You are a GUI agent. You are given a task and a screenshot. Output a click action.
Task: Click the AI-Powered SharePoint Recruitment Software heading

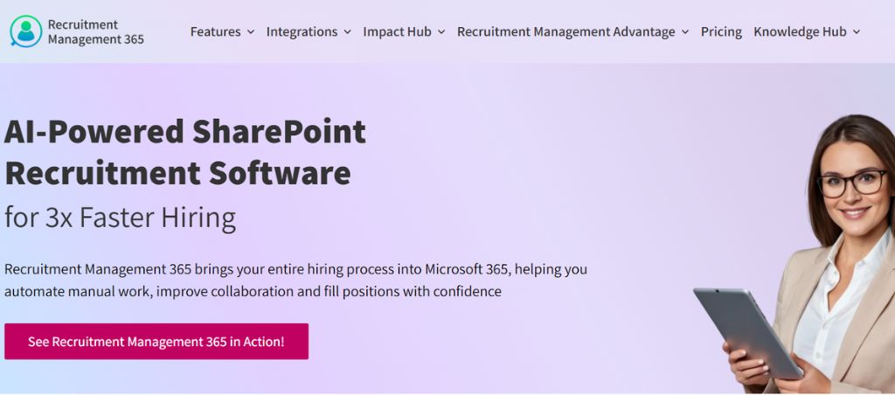(x=185, y=152)
